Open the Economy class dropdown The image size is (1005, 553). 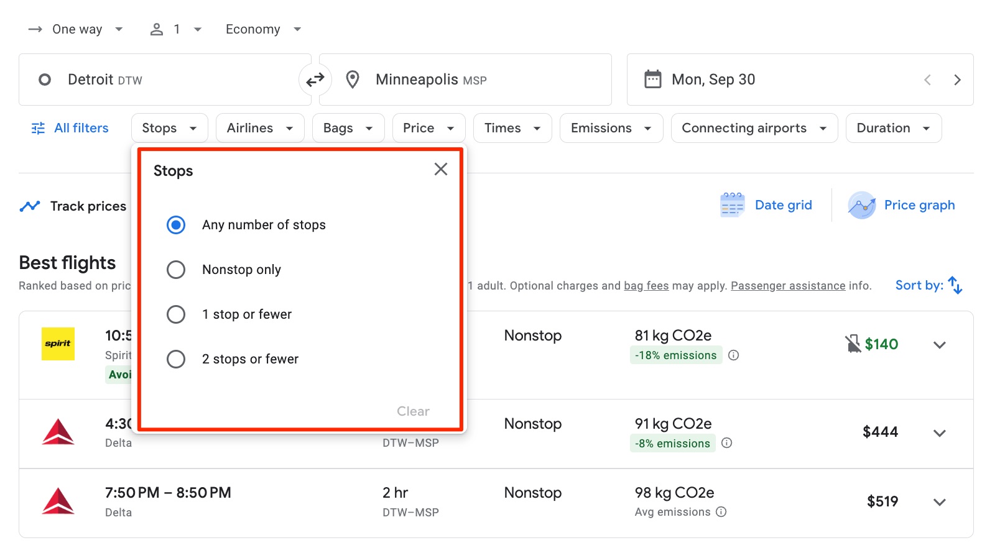click(264, 29)
